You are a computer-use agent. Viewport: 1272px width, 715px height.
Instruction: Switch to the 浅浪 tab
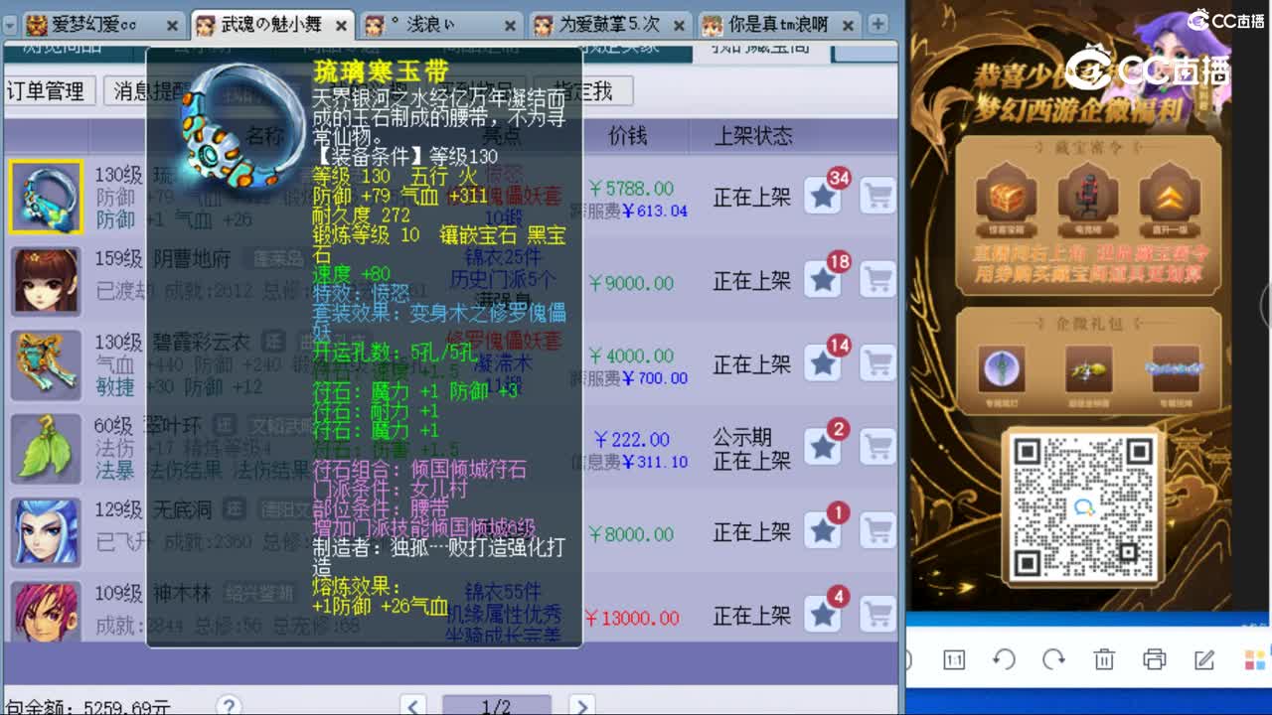pos(441,26)
